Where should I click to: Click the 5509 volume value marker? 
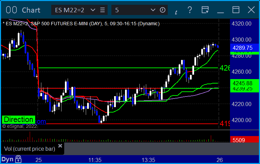(244, 140)
